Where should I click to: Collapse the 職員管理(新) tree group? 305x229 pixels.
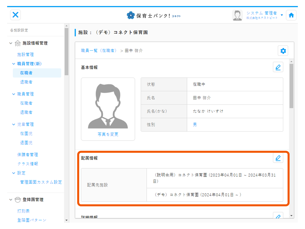[x=13, y=64]
